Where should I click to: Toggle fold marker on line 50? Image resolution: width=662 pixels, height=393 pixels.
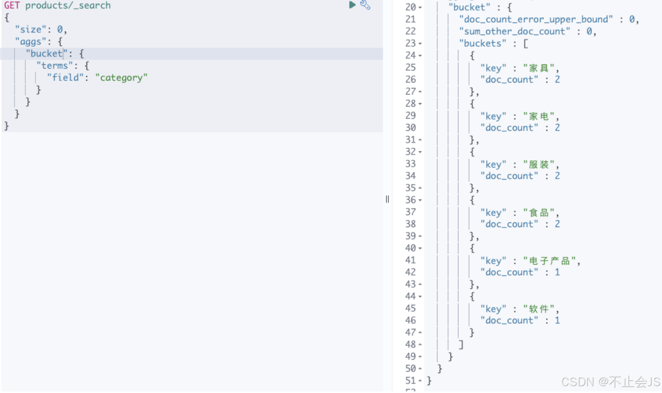(420, 368)
